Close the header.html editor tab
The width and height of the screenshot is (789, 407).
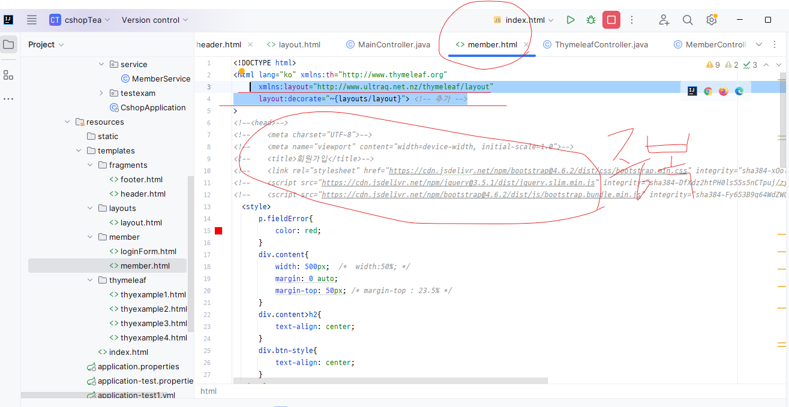(x=250, y=44)
